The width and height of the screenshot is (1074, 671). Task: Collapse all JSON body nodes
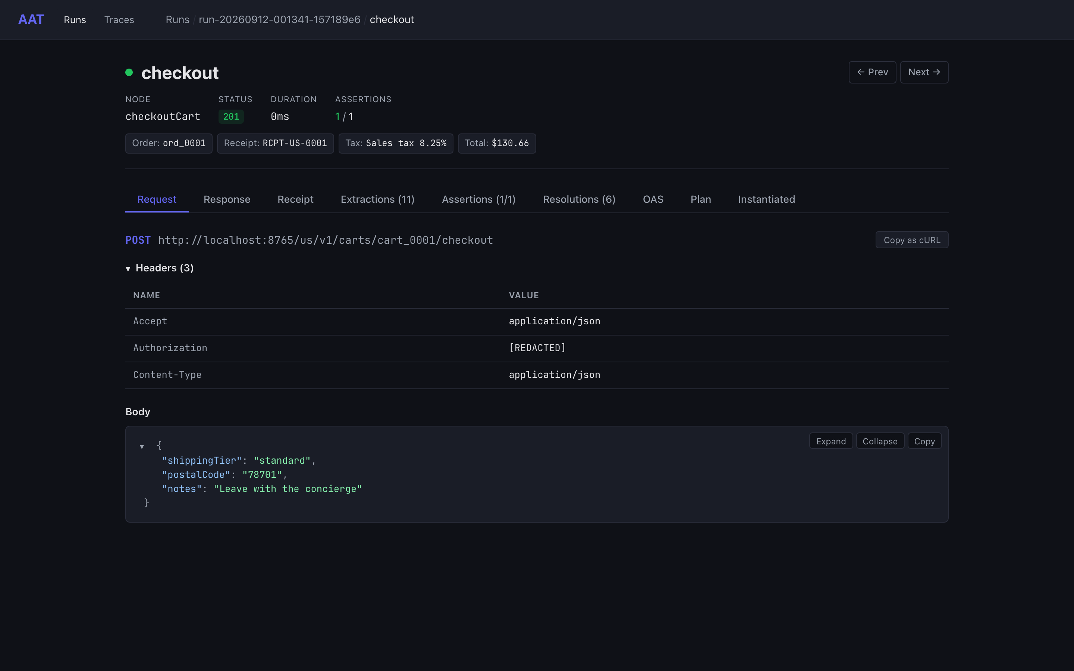pyautogui.click(x=880, y=441)
